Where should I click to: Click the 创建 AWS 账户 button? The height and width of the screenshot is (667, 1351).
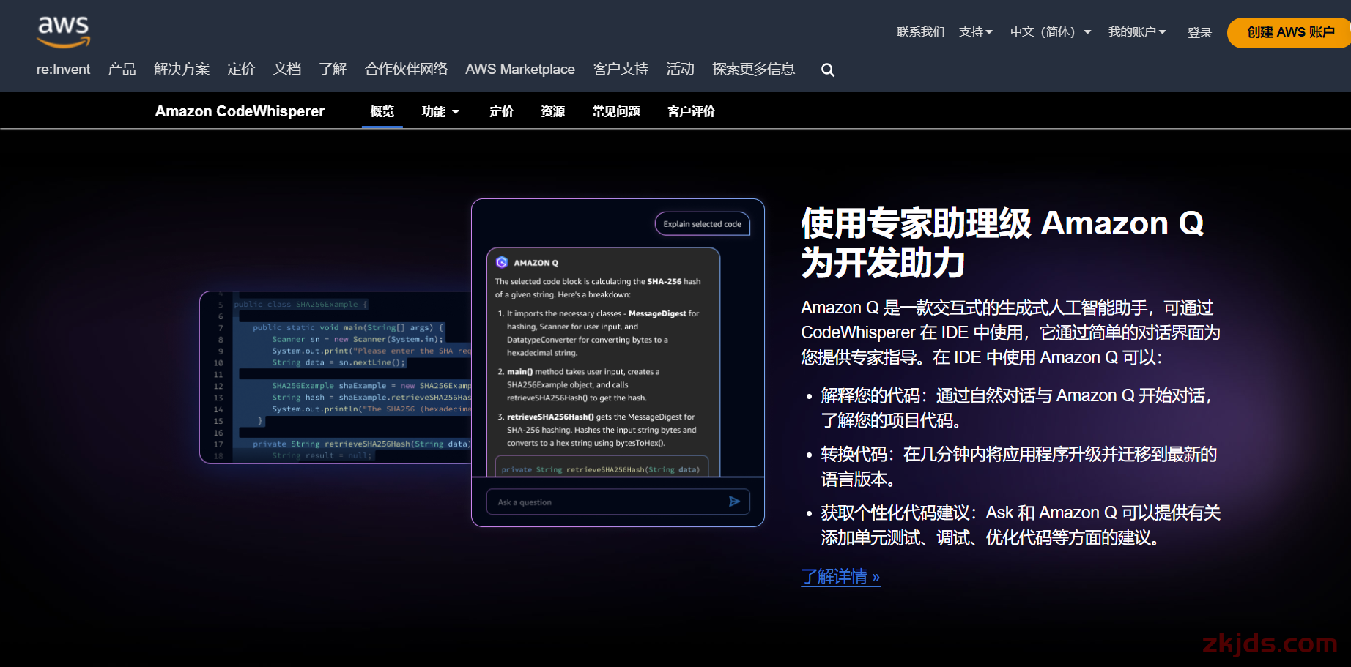tap(1290, 32)
